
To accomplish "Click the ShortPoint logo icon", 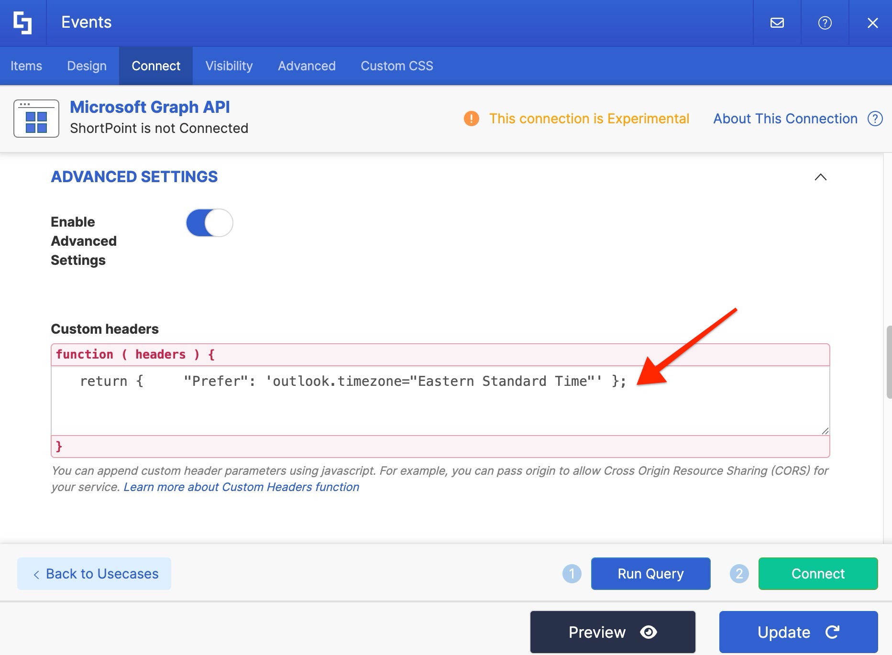I will pos(22,22).
